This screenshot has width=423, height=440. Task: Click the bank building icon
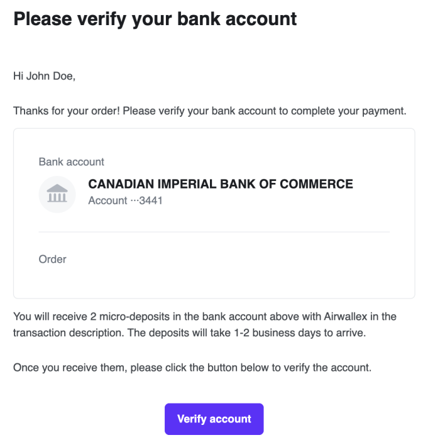[57, 194]
